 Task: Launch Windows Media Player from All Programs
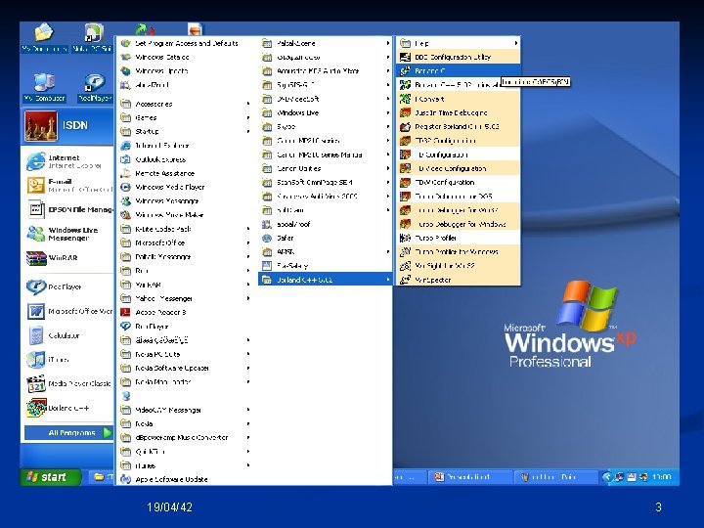(185, 187)
